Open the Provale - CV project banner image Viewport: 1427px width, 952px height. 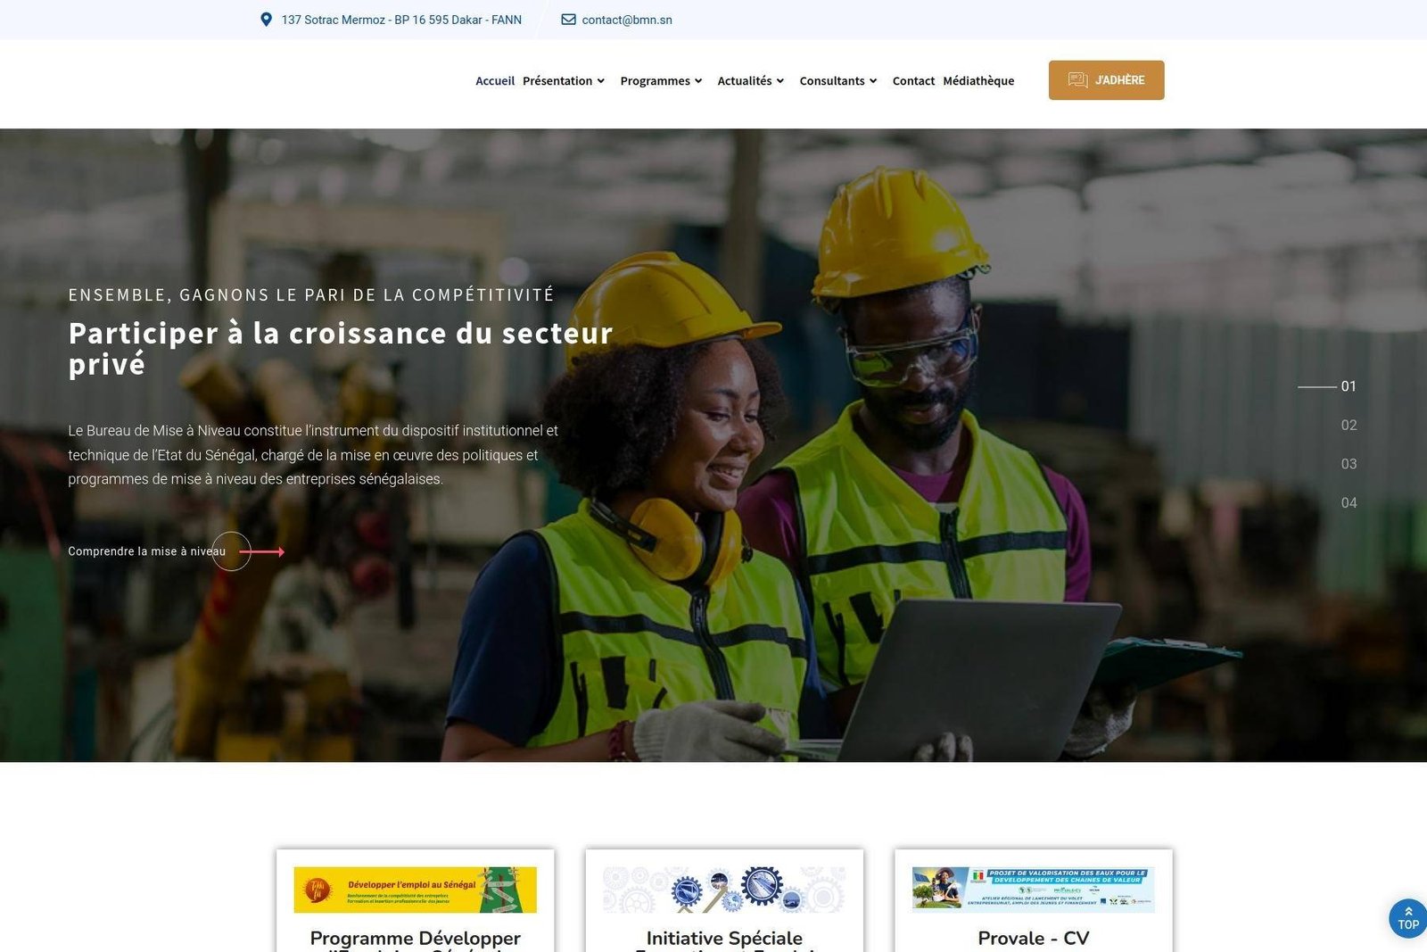pyautogui.click(x=1033, y=890)
